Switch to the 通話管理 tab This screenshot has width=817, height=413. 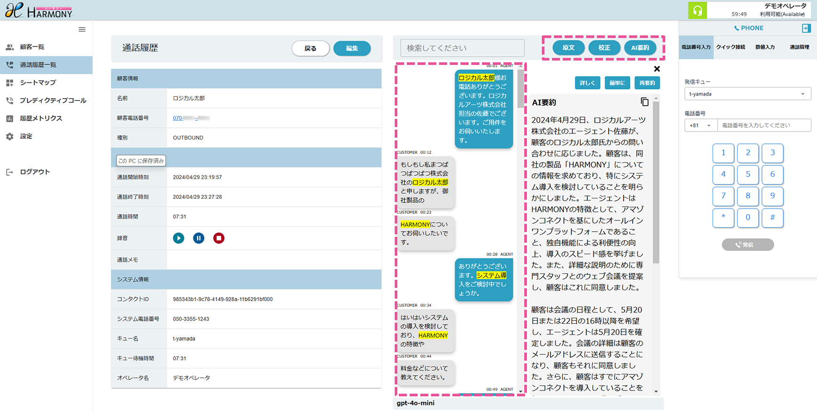pyautogui.click(x=799, y=47)
